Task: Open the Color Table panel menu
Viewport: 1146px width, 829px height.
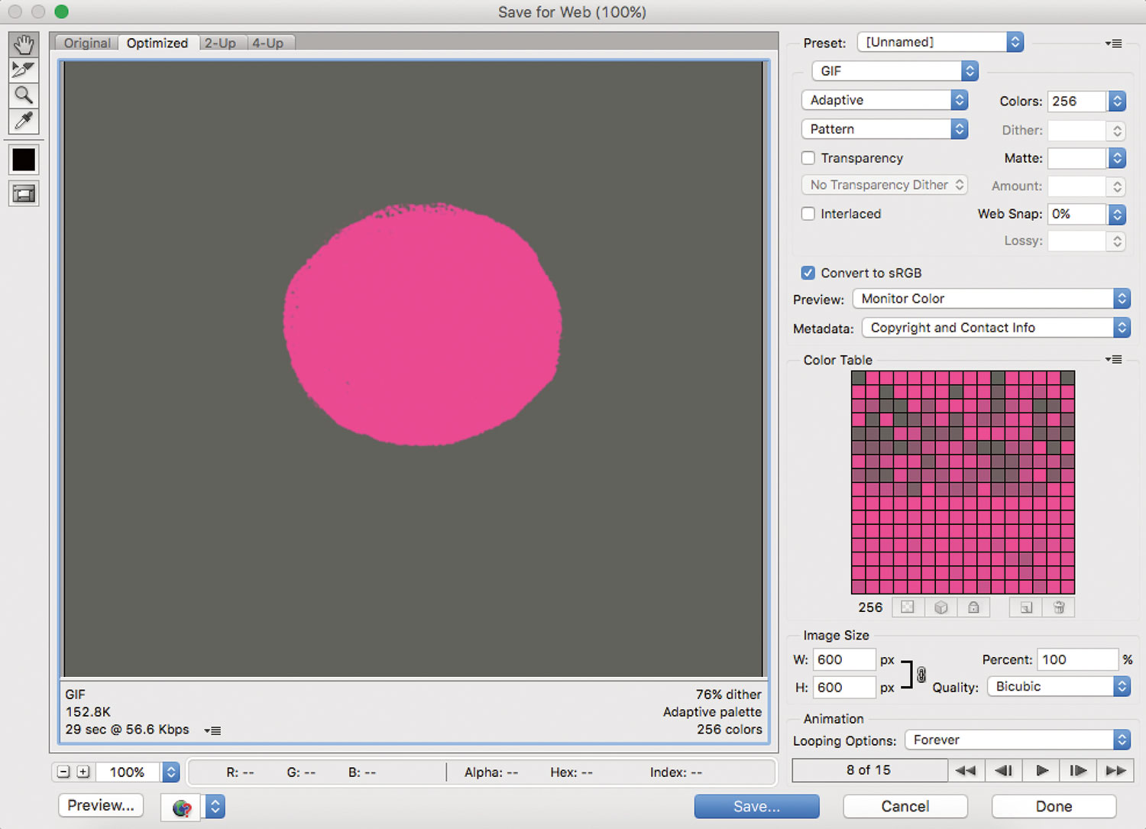Action: pos(1114,359)
